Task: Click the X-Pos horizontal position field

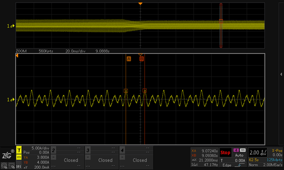Action: coord(276,153)
